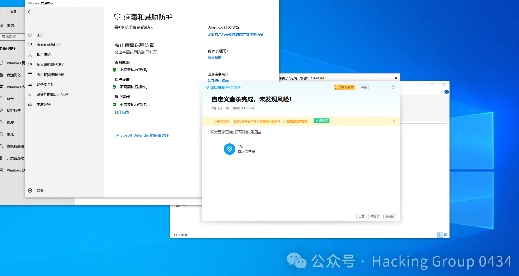Click 共扫描 1 项，用时 00:00:04 text
Image resolution: width=519 pixels, height=276 pixels.
233,108
